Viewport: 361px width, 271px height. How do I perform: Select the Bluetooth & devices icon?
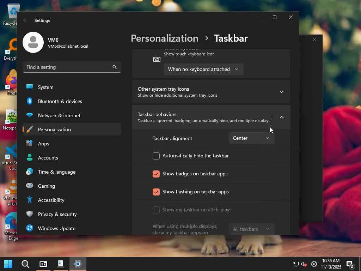pyautogui.click(x=30, y=101)
